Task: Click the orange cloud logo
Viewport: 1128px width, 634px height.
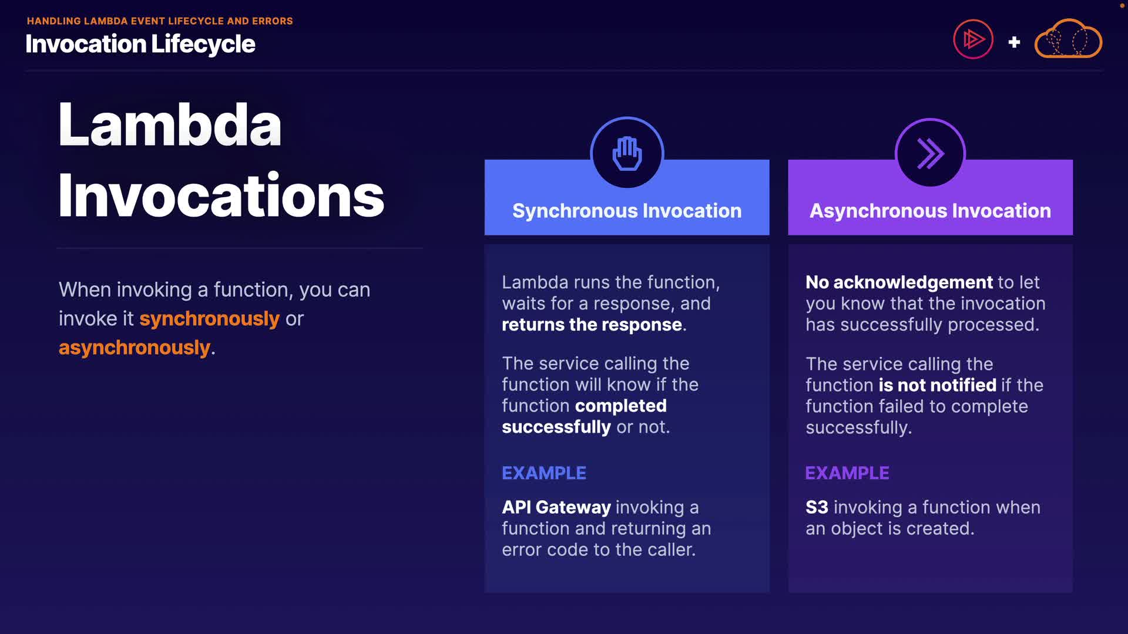Action: (1068, 39)
